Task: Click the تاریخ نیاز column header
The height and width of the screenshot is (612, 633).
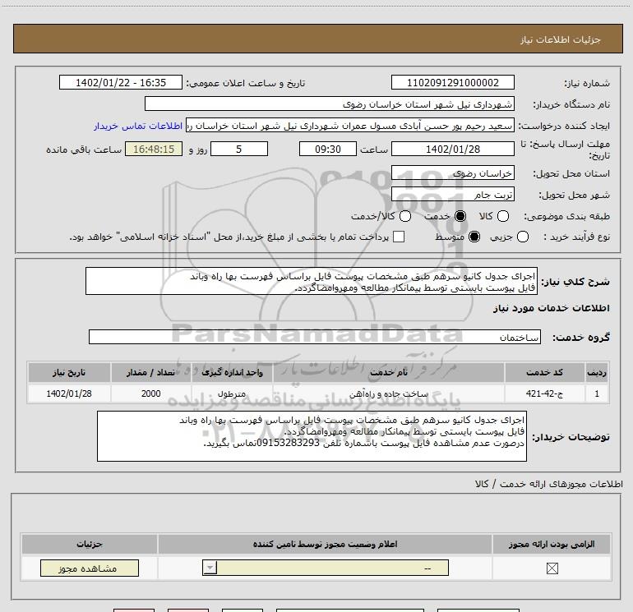Action: (x=69, y=372)
